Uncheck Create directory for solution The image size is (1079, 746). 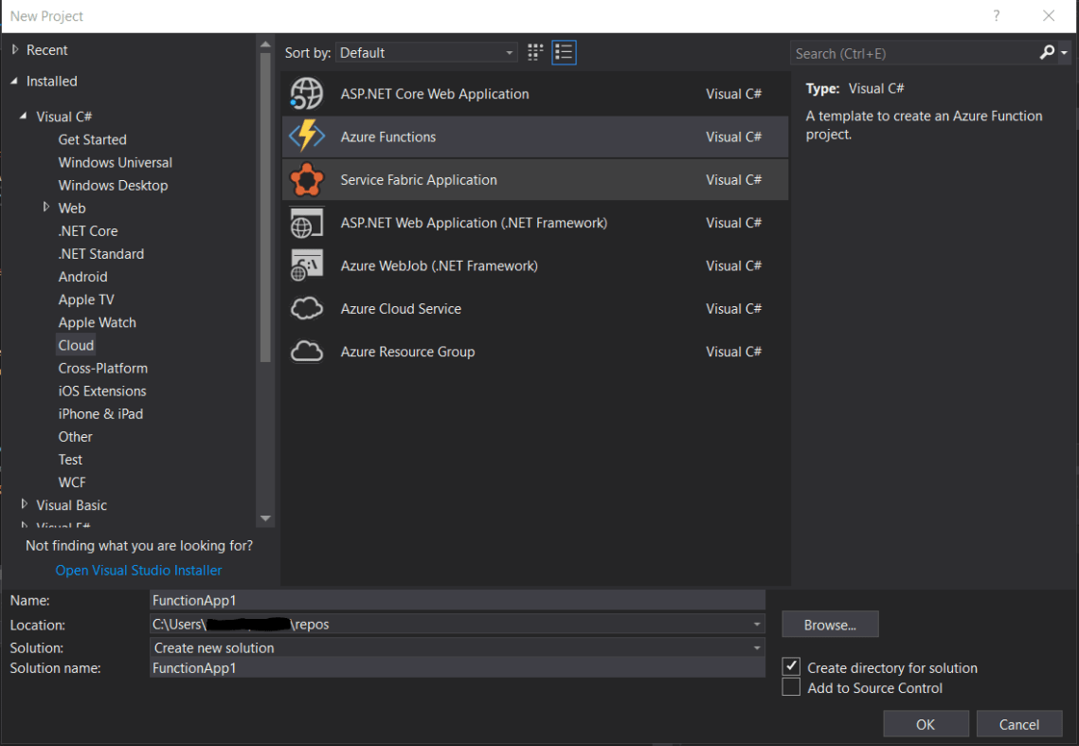[792, 666]
